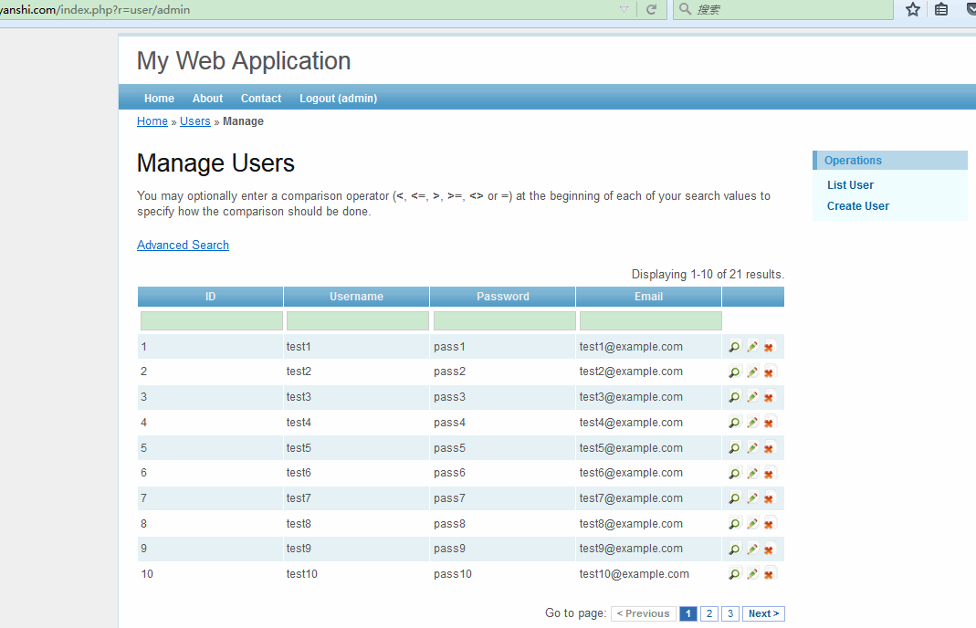Select Logout (admin) in navigation bar

338,99
